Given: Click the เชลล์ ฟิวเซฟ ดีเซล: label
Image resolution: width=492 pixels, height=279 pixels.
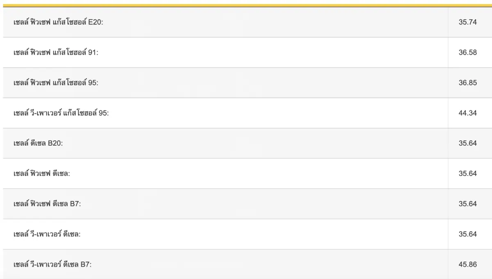Looking at the screenshot, I should pos(42,173).
